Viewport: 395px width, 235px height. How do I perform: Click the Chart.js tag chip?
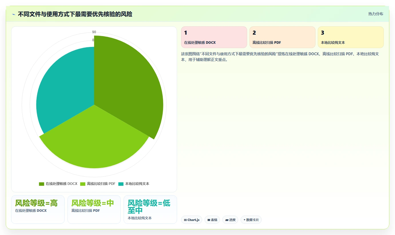[192, 220]
